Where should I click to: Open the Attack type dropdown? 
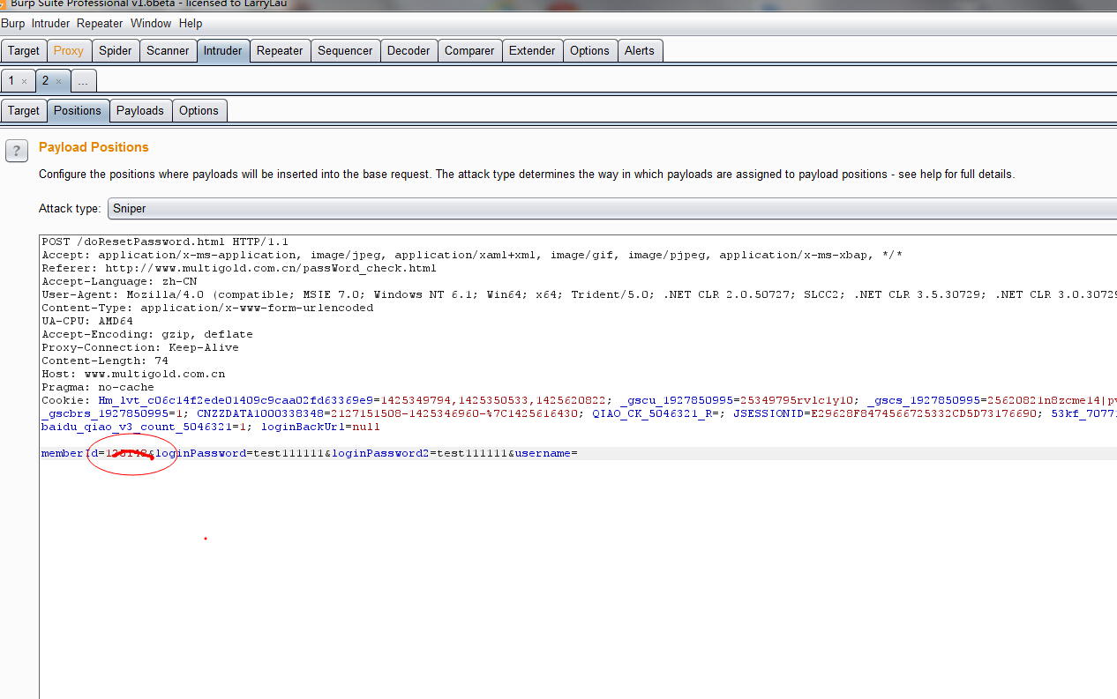click(x=612, y=209)
